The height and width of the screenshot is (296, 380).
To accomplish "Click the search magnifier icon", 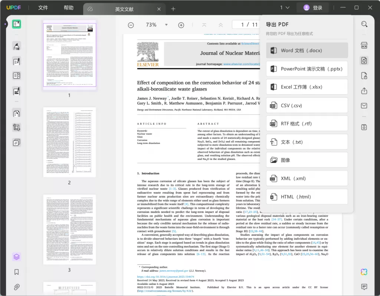I will coord(364,24).
